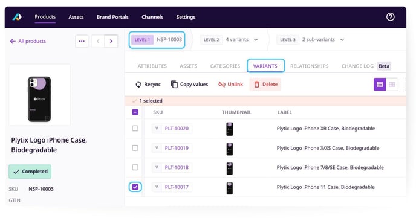Viewport: 416px width, 218px height.
Task: Check the PLT-10018 row checkbox
Action: [135, 167]
